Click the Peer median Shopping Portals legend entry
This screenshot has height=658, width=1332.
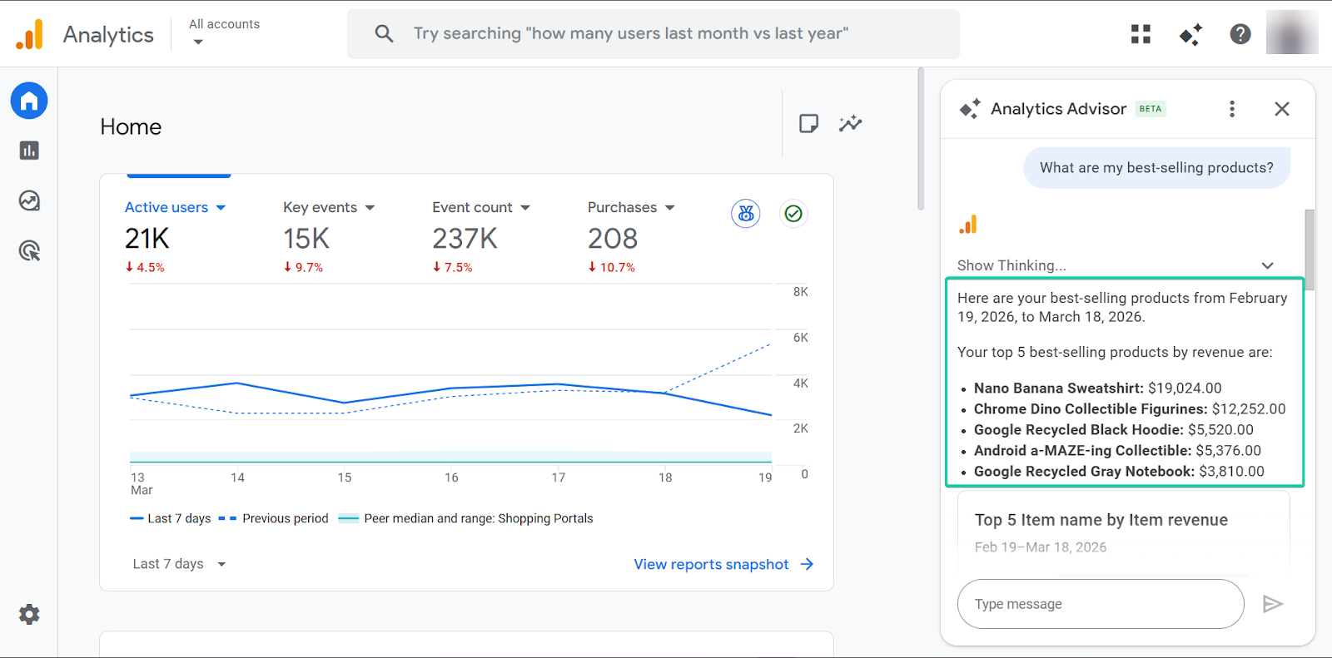(466, 518)
